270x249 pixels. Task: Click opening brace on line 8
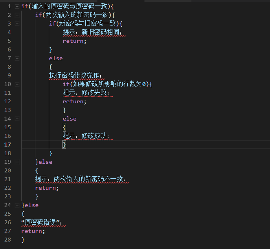pyautogui.click(x=51, y=67)
